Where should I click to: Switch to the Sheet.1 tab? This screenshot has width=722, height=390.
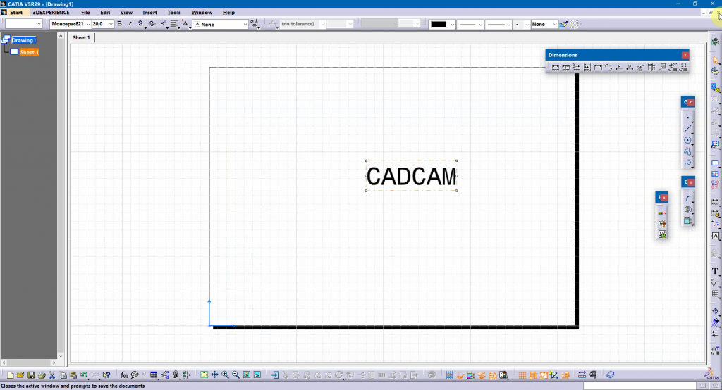coord(82,37)
